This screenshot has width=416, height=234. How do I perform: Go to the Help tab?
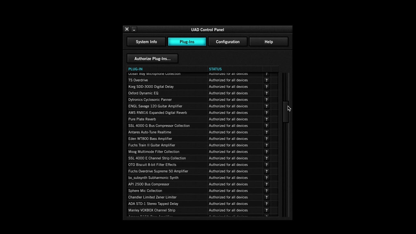tap(268, 42)
